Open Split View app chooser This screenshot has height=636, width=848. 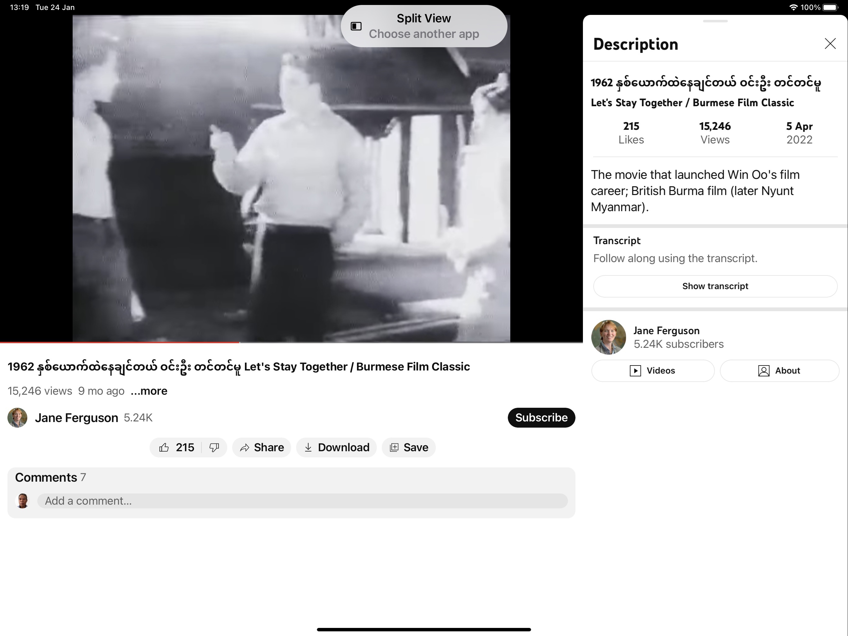424,26
